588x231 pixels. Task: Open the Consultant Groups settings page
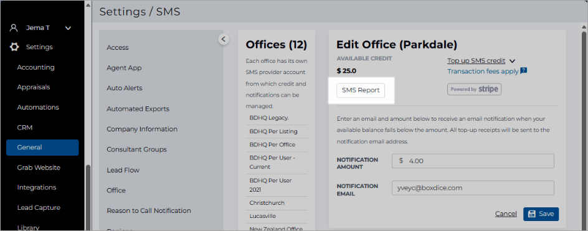click(136, 149)
